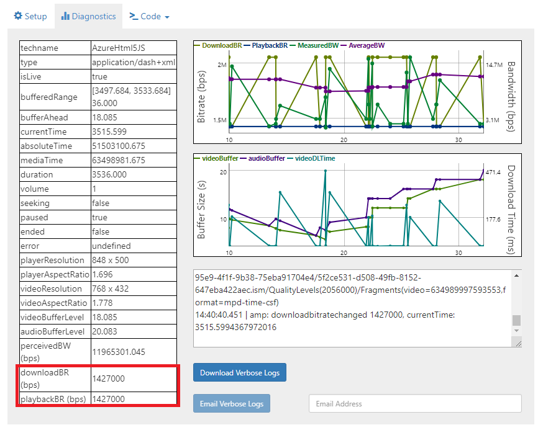Viewport: 538px width, 430px height.
Task: Click the bar chart icon beside Diagnostics
Action: pos(65,16)
